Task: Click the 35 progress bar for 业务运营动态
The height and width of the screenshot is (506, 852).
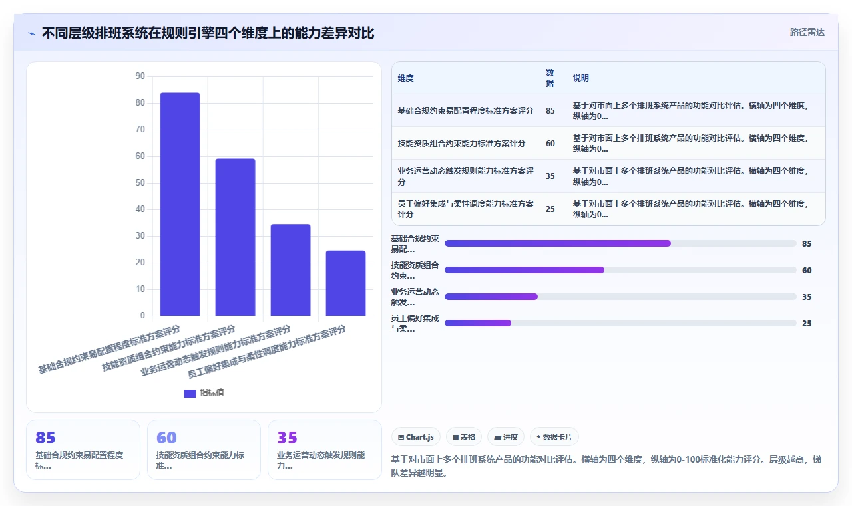Action: [620, 297]
